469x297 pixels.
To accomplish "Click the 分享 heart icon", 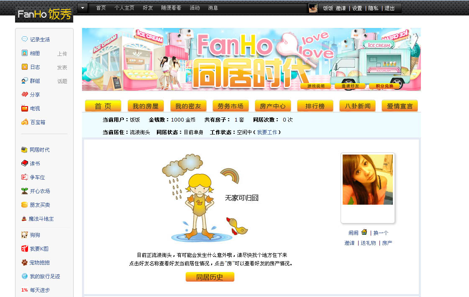I will click(x=25, y=94).
